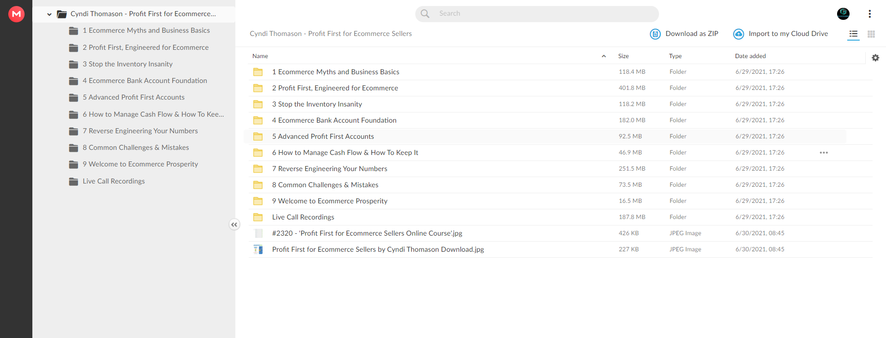The height and width of the screenshot is (338, 886).
Task: Click the image thumbnail icon of Profit First Download.jpg
Action: coord(258,249)
